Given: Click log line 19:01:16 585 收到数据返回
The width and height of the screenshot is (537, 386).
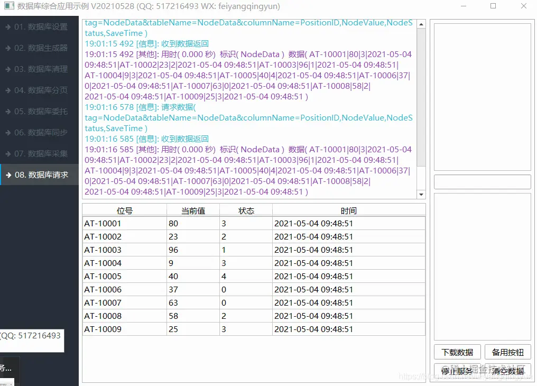Looking at the screenshot, I should click(146, 139).
